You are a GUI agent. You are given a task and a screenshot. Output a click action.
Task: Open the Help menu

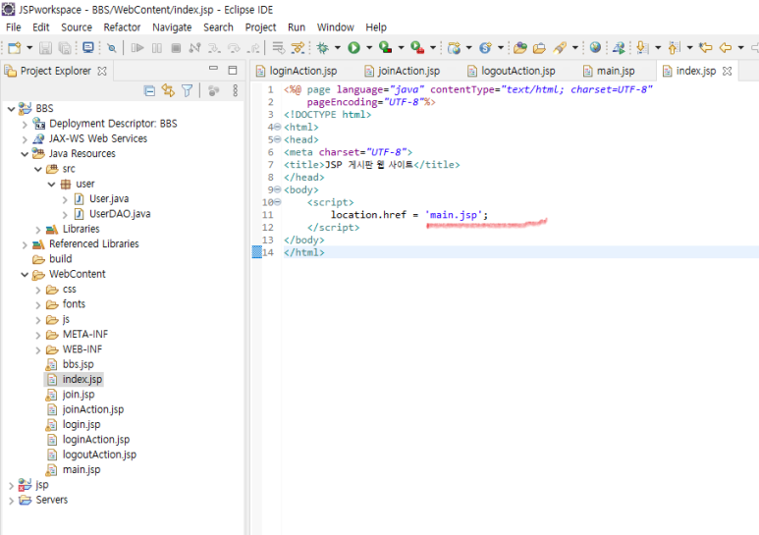376,27
